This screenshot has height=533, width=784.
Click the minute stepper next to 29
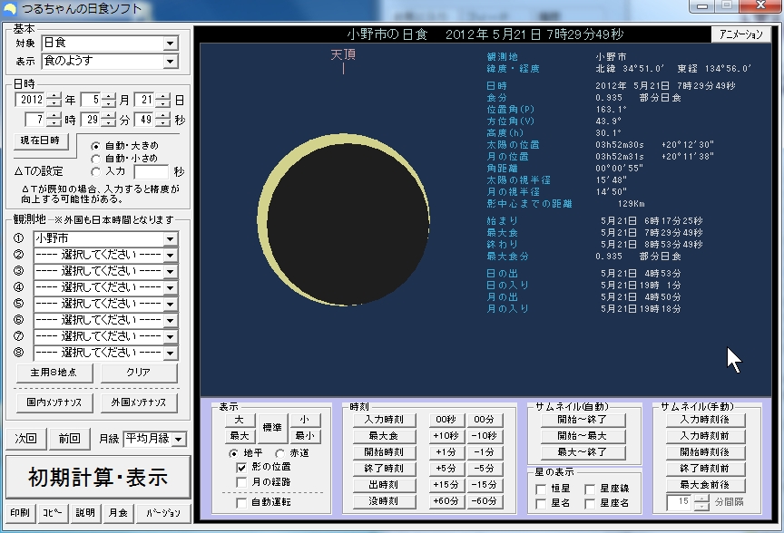pos(109,120)
